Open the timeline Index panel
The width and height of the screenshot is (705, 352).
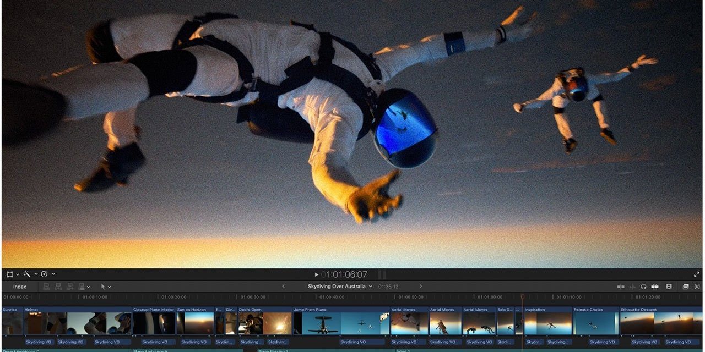pyautogui.click(x=20, y=287)
